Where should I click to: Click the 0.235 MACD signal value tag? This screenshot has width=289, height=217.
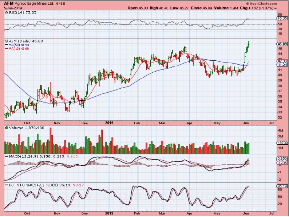point(282,163)
